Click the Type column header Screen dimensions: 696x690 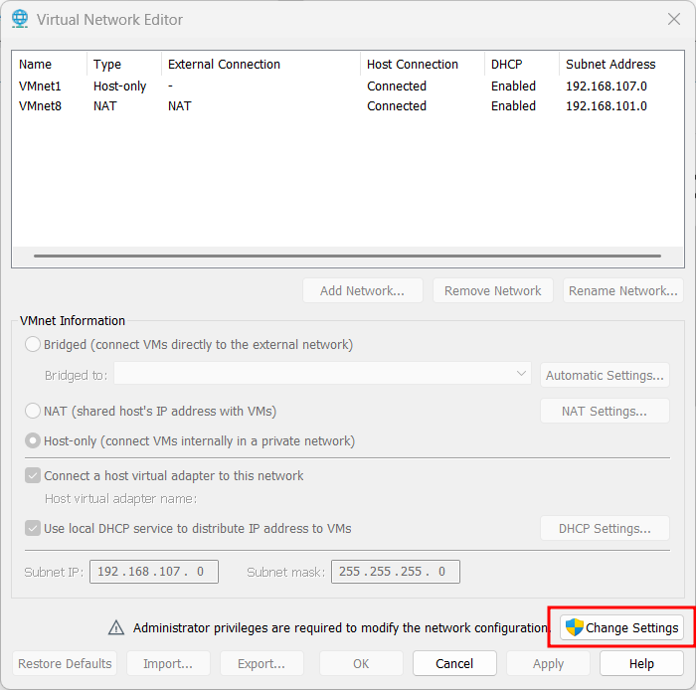pos(124,65)
